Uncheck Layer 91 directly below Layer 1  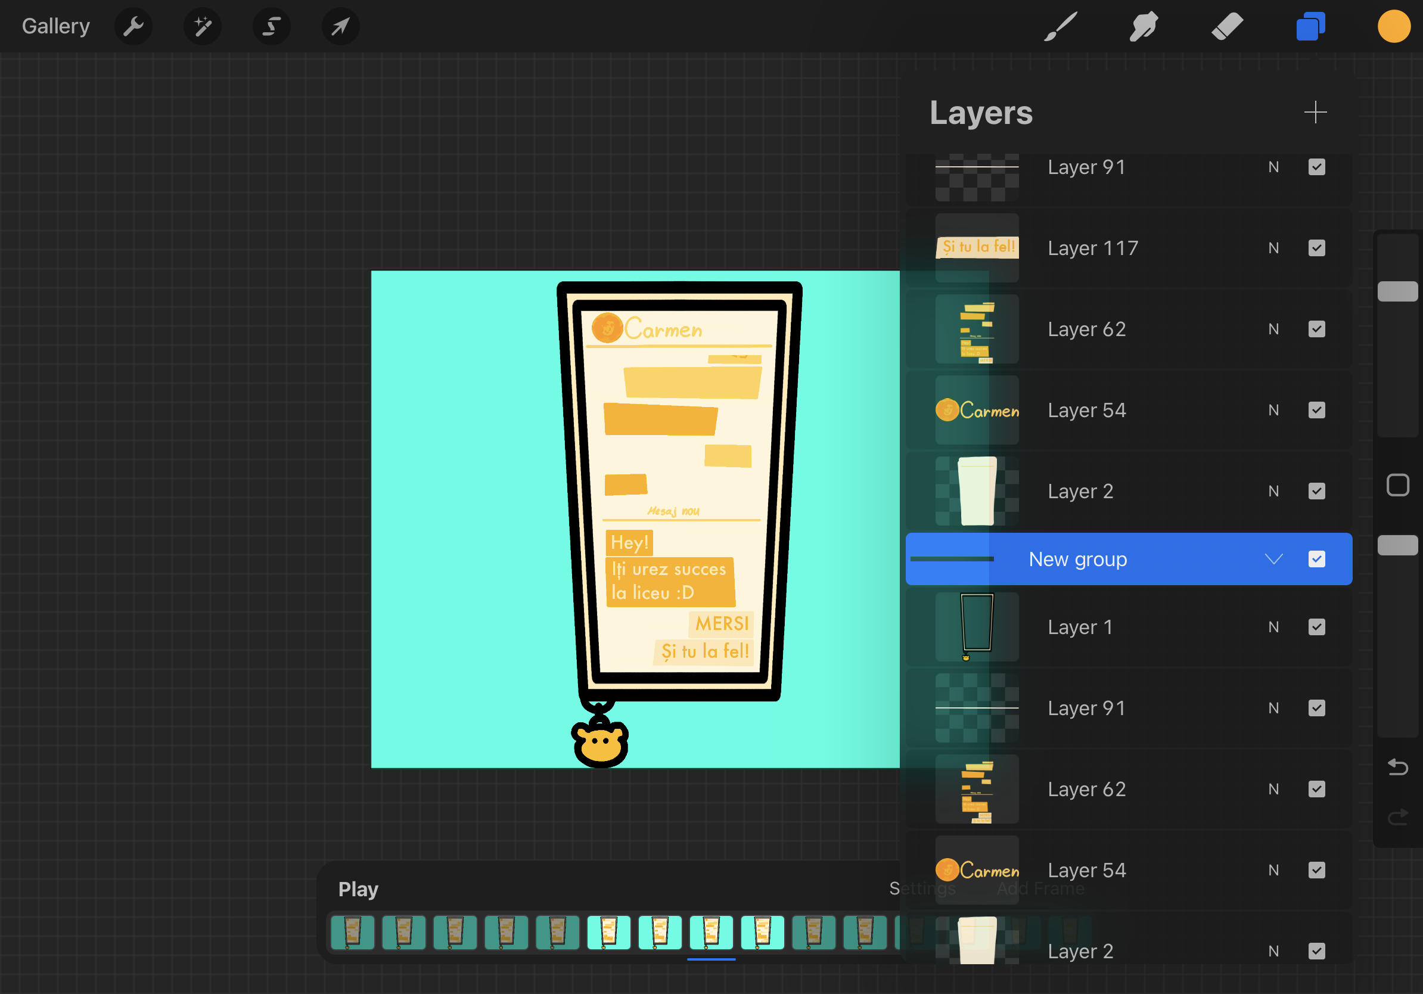coord(1316,709)
